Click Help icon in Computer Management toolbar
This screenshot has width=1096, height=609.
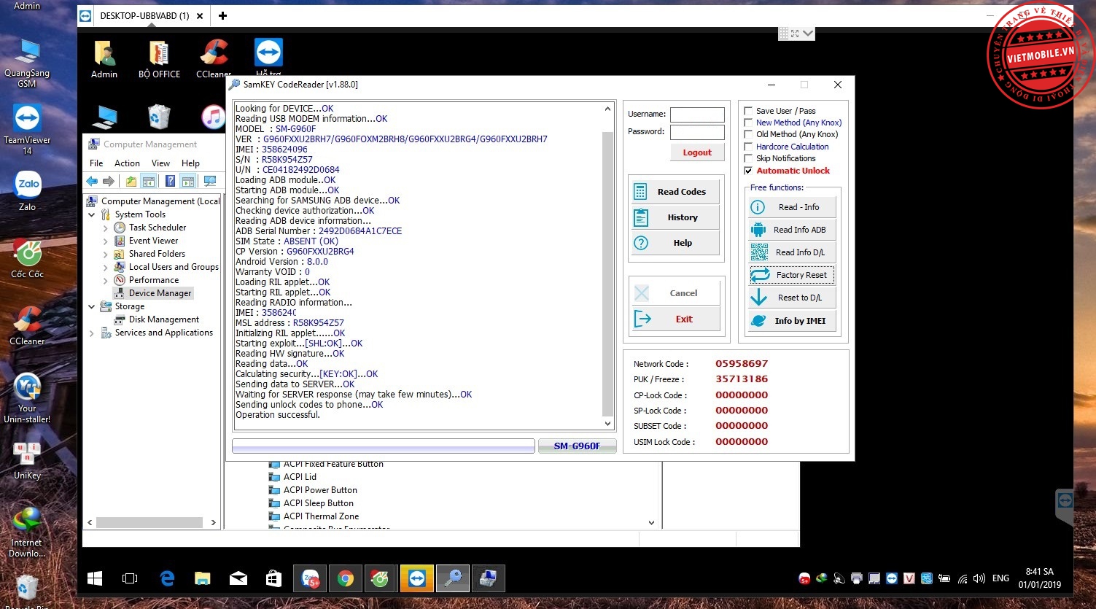170,181
